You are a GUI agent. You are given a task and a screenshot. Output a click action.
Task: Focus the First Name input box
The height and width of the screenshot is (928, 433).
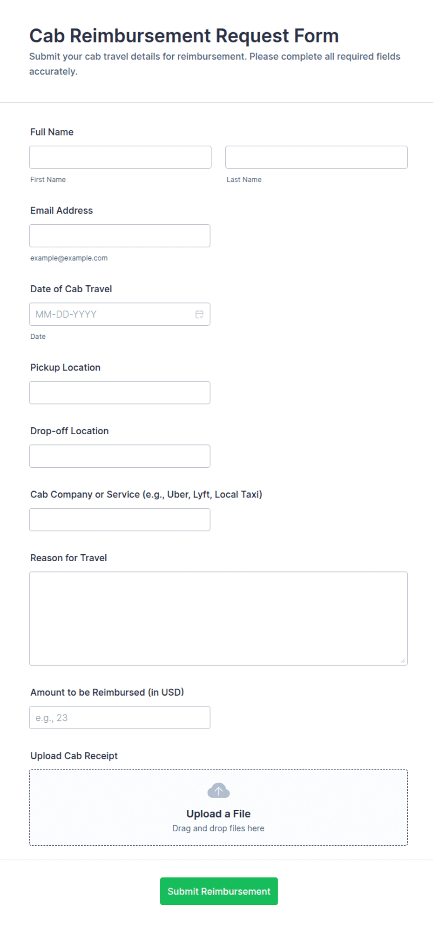click(x=120, y=157)
